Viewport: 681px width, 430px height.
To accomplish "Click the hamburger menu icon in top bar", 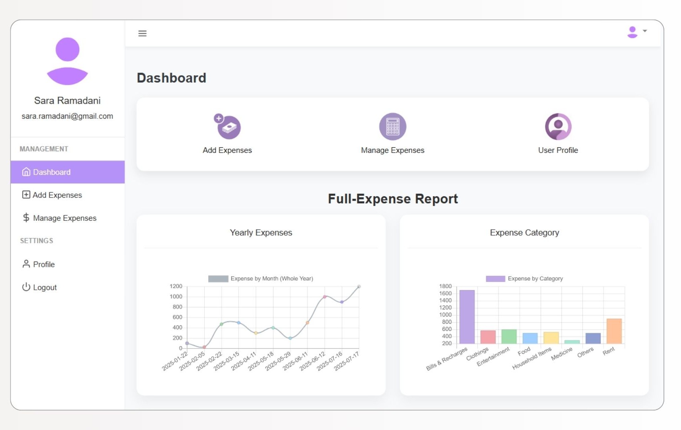I will click(142, 33).
